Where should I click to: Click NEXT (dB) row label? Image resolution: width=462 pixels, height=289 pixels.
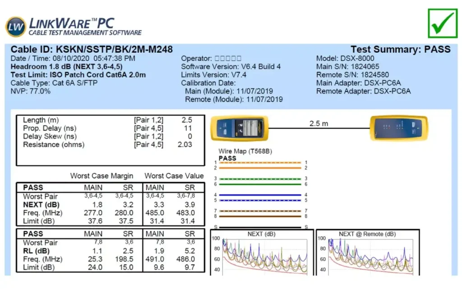(41, 205)
